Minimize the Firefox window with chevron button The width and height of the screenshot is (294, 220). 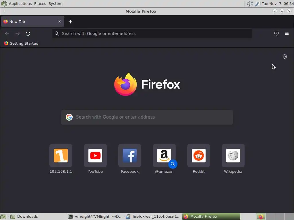pos(275,11)
